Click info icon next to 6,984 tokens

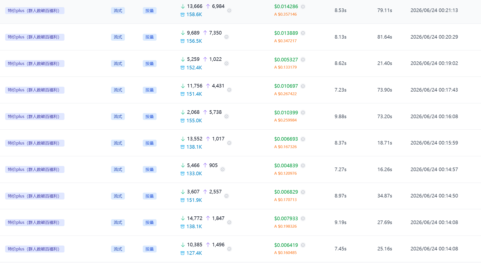229,10
